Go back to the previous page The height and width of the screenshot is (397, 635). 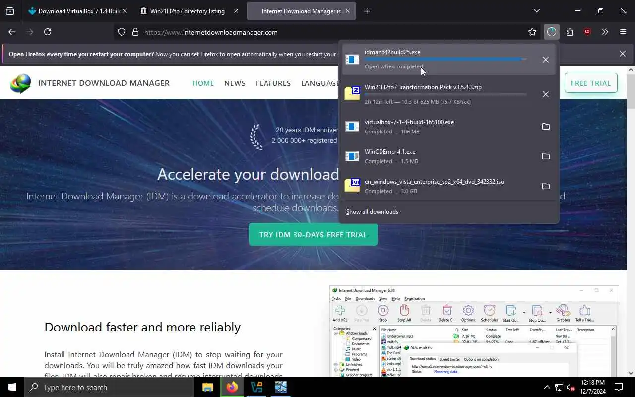pyautogui.click(x=12, y=32)
